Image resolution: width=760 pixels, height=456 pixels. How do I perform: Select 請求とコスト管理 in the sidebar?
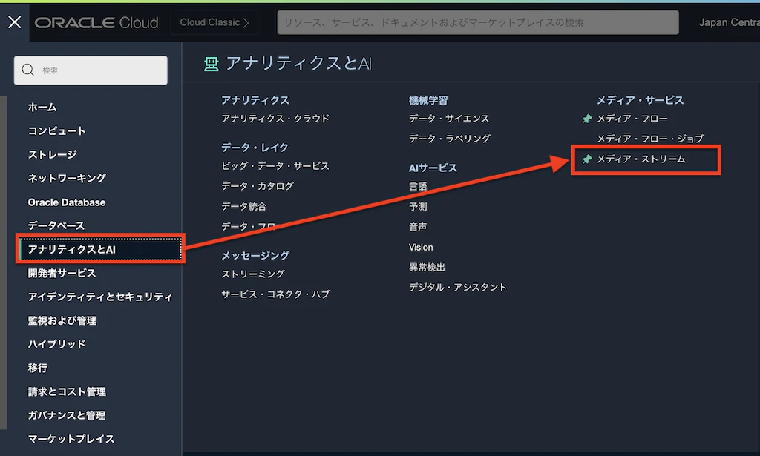point(67,391)
